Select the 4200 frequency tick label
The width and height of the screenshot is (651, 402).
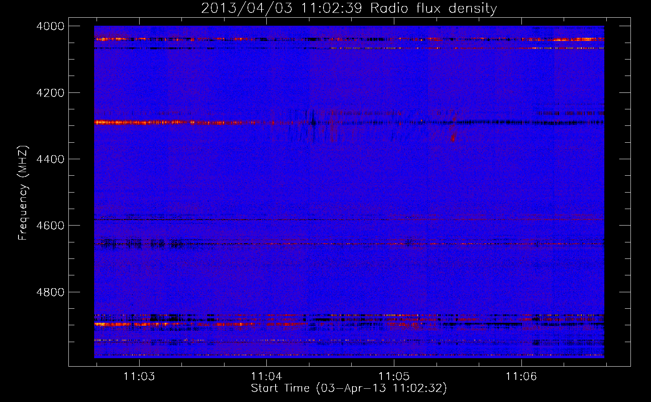click(50, 93)
